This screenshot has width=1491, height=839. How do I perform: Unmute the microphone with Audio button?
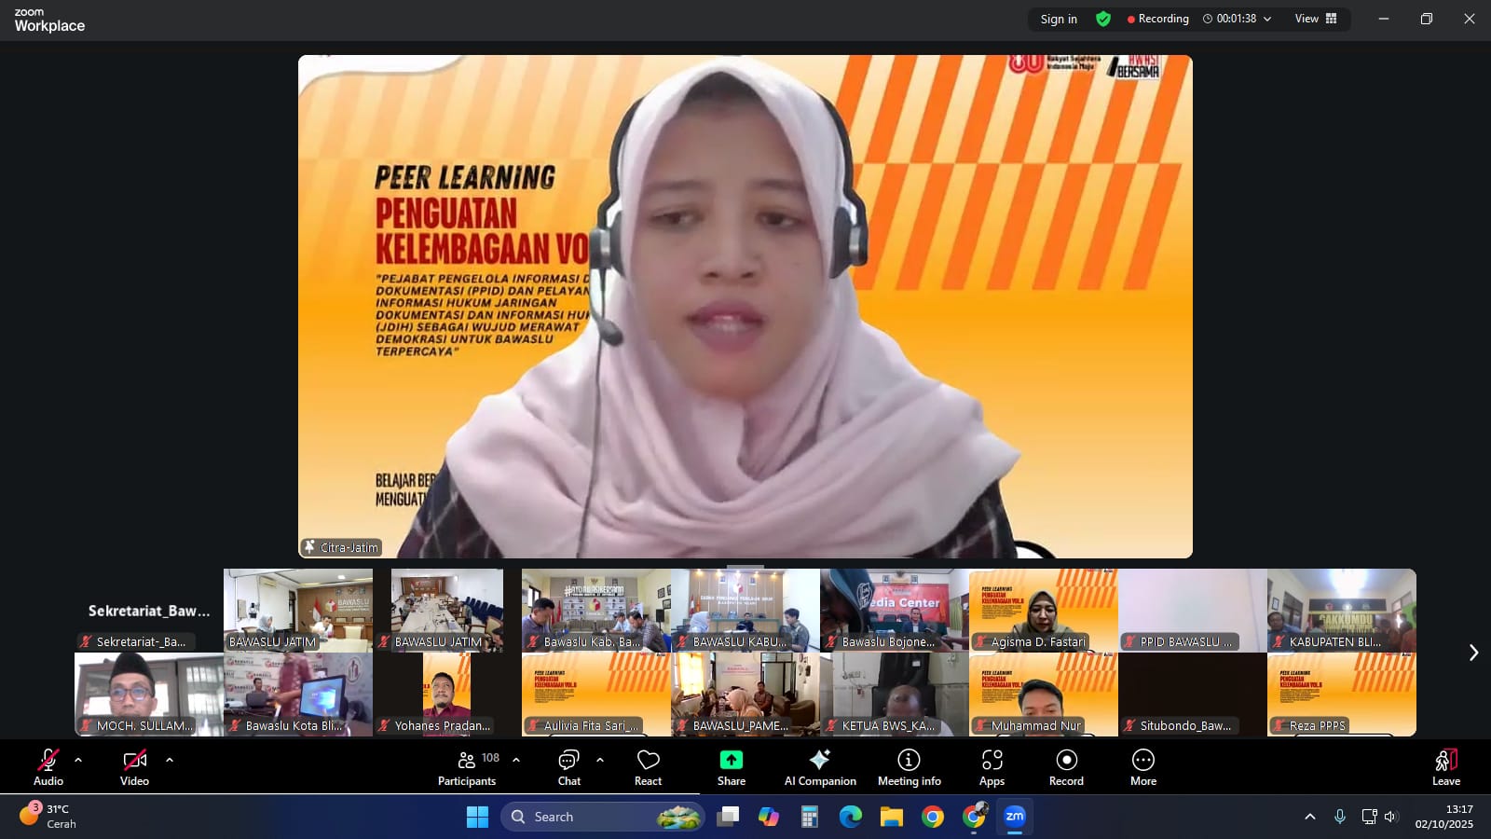[x=48, y=767]
